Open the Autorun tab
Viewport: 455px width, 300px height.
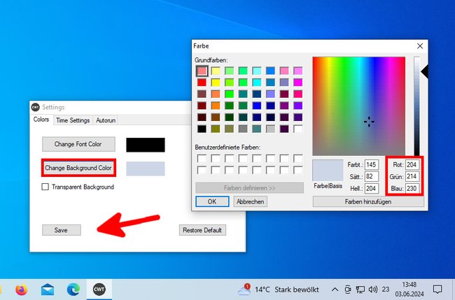pyautogui.click(x=106, y=120)
